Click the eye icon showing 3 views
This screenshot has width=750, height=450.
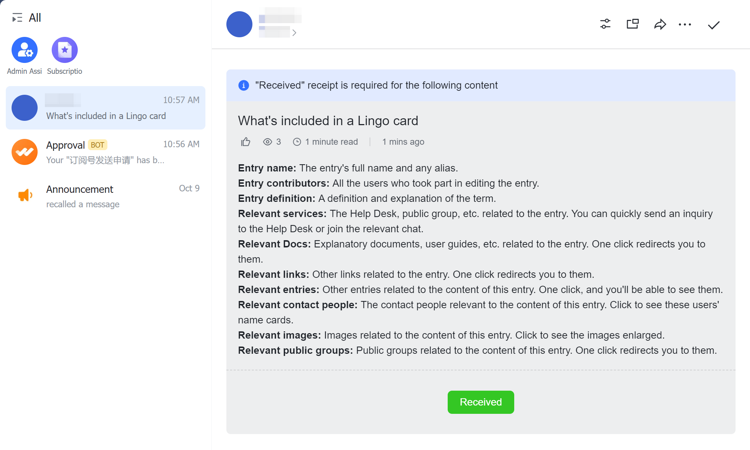point(267,141)
